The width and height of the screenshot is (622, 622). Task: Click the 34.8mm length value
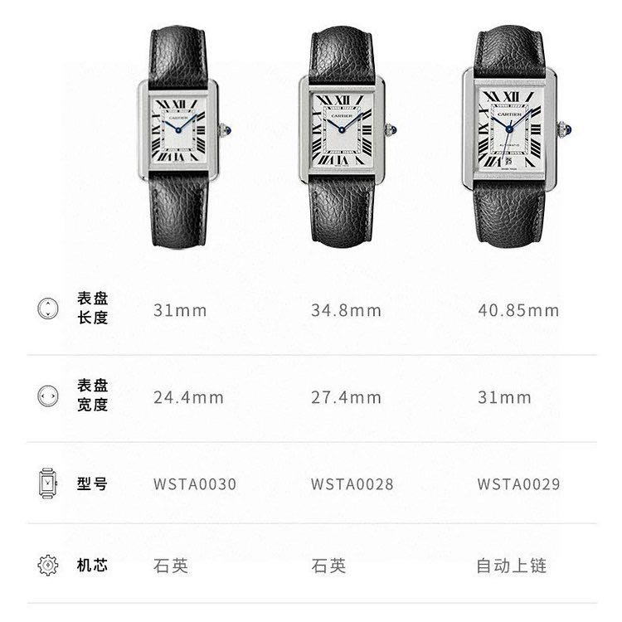(346, 311)
